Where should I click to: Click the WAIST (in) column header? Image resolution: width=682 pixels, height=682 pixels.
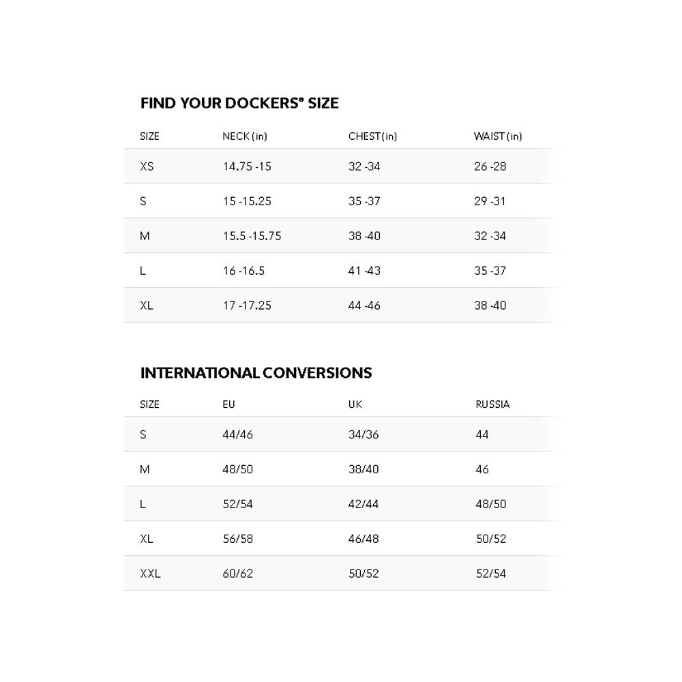(x=498, y=136)
